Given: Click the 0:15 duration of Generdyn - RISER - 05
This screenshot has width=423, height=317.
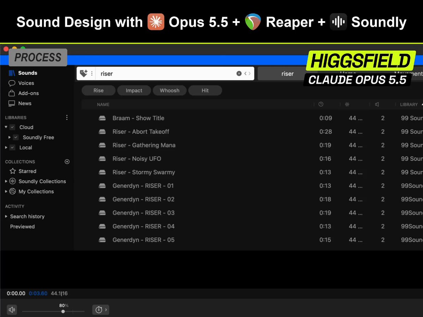Looking at the screenshot, I should pyautogui.click(x=325, y=240).
